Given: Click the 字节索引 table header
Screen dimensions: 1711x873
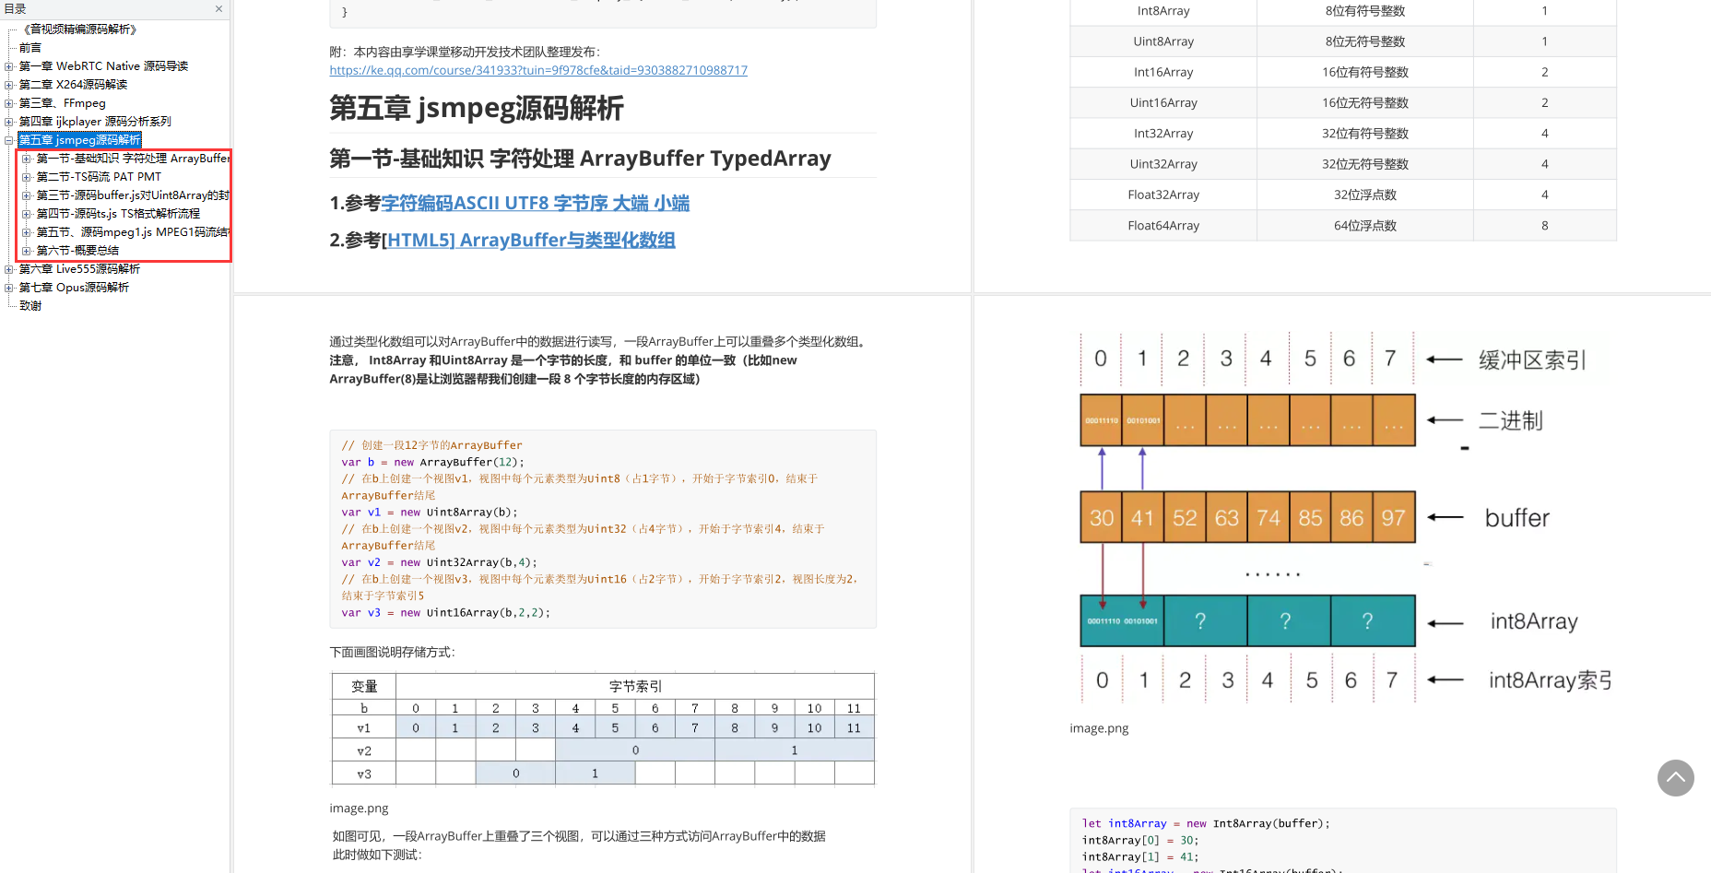Looking at the screenshot, I should pos(635,686).
